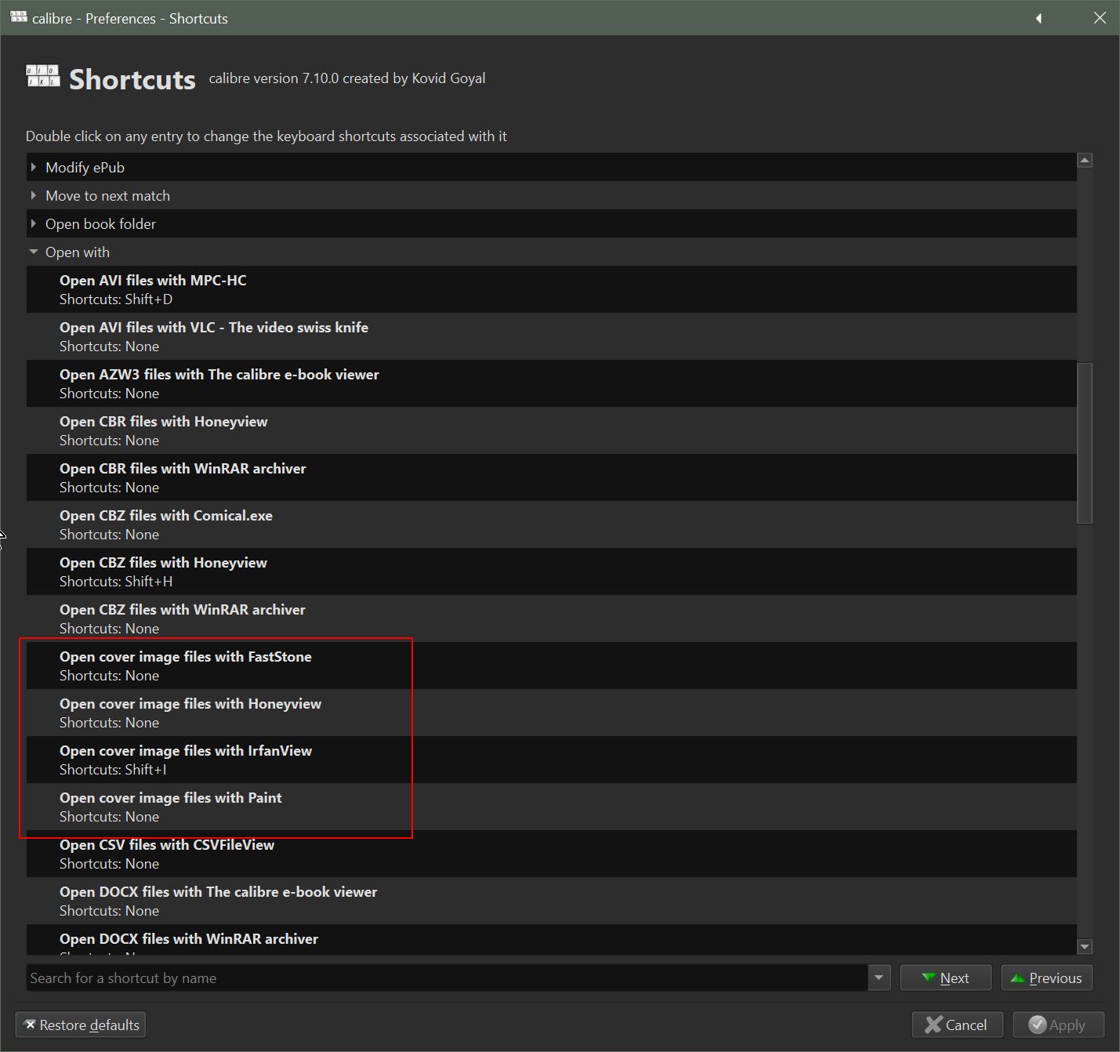This screenshot has width=1120, height=1052.
Task: Click the Shift+H shortcut text
Action: (x=149, y=582)
